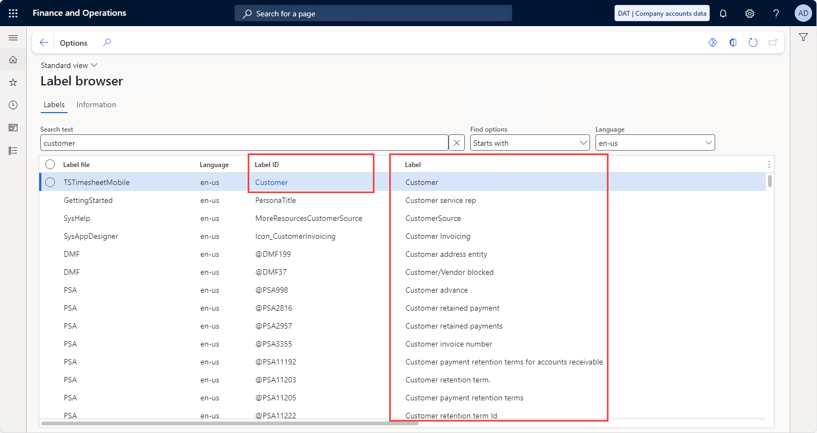
Task: Open the Options menu in action pane
Action: point(73,43)
